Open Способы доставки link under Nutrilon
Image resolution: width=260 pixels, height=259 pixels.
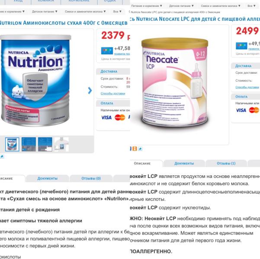pyautogui.click(x=113, y=94)
